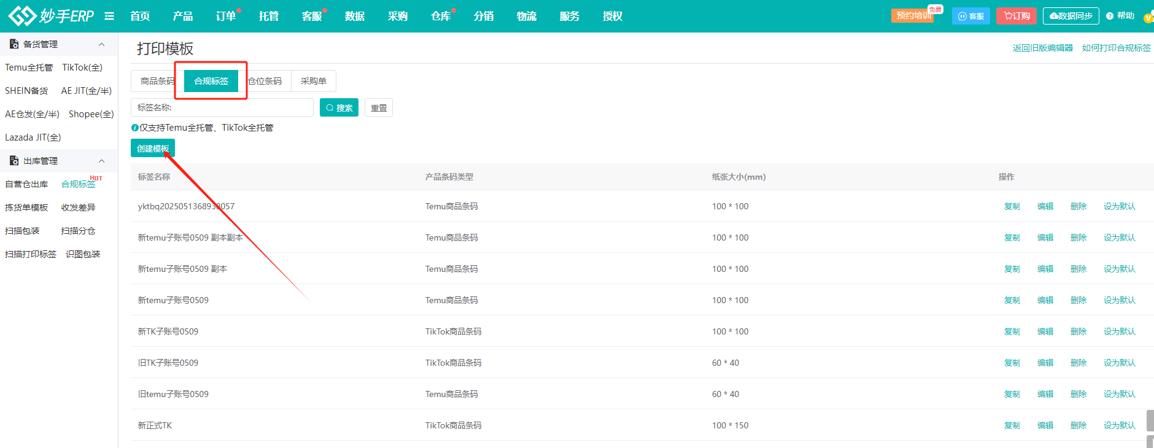Viewport: 1154px width, 448px height.
Task: Click the 妙手ERP logo
Action: click(52, 16)
